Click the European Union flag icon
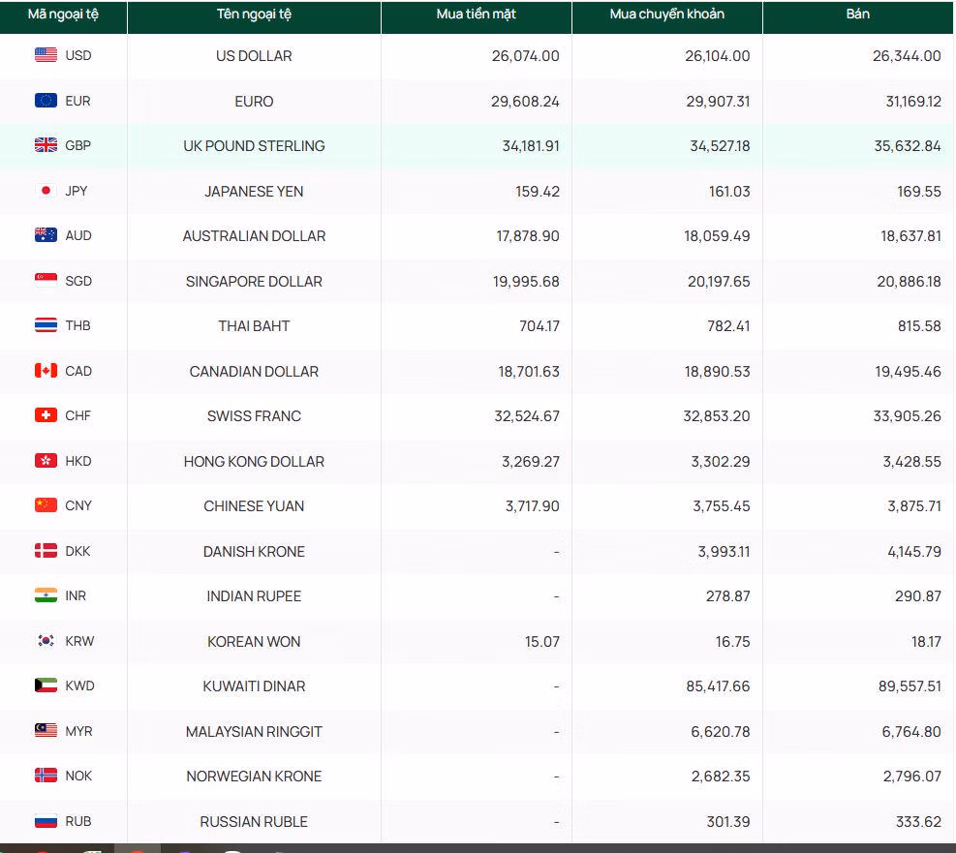956x853 pixels. 46,101
